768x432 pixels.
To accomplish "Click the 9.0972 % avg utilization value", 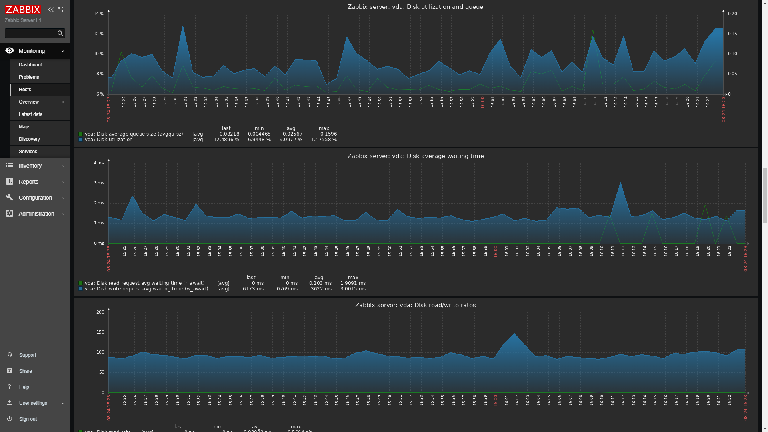I will [x=291, y=140].
